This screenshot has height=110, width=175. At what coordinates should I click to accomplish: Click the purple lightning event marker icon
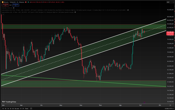[144, 103]
